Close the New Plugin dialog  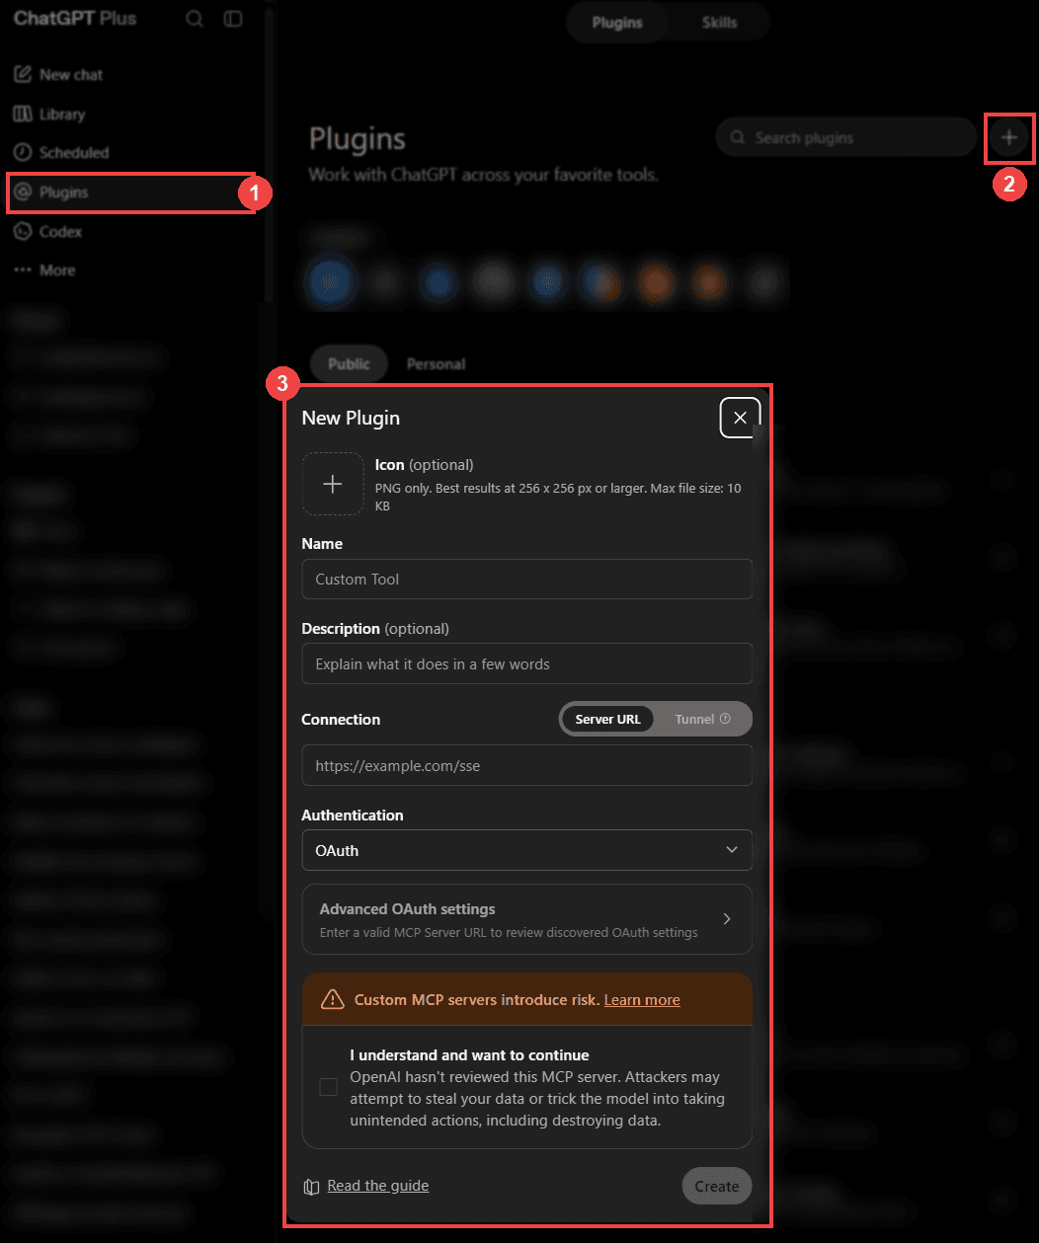coord(740,418)
